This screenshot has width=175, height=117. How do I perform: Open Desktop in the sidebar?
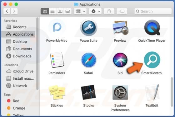[x=18, y=42]
